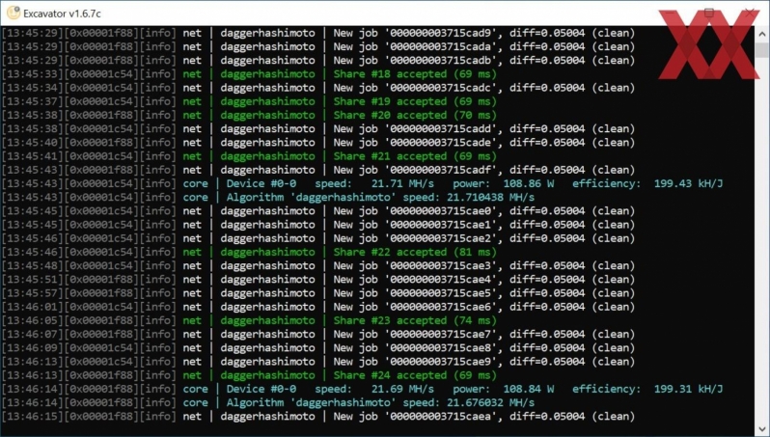This screenshot has width=770, height=437.
Task: Click the '21.71 MH/s' device speed
Action: (402, 183)
